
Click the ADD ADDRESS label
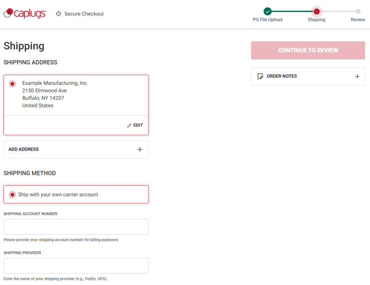pos(24,149)
